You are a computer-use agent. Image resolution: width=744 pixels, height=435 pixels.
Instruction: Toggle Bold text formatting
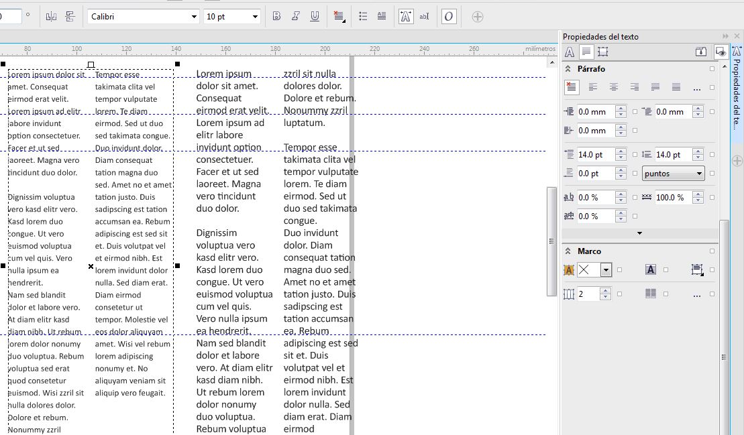[x=276, y=17]
